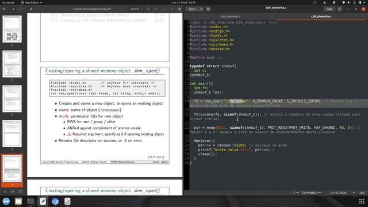Viewport: 368px width, 207px height.
Task: Click the third icon at sidebar bottom
Action: click(20, 191)
